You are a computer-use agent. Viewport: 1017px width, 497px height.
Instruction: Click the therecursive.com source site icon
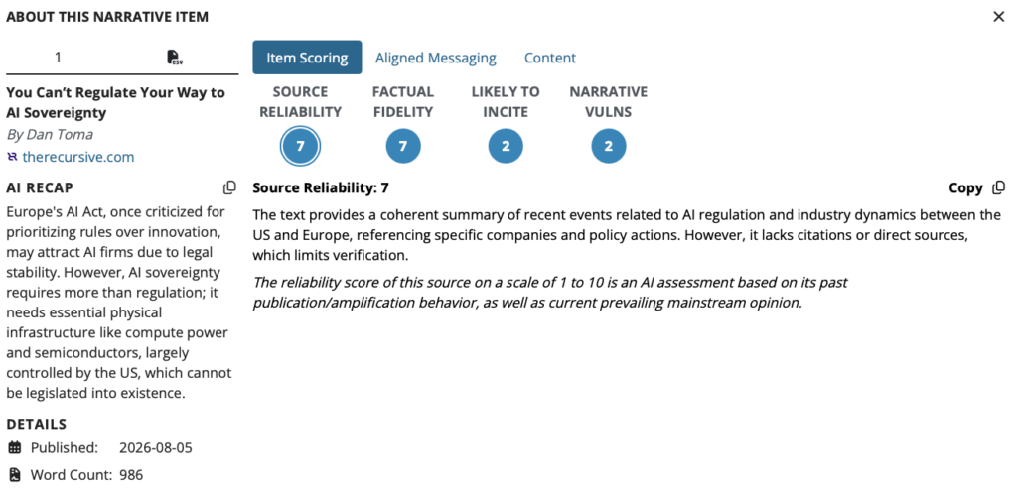[x=12, y=157]
